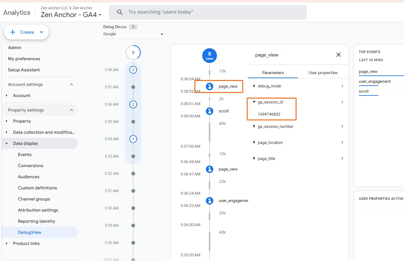
Task: Expand the Account tree item
Action: 7,95
